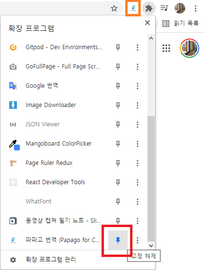Open the media controls toolbar icon
This screenshot has height=270, width=205.
(164, 8)
